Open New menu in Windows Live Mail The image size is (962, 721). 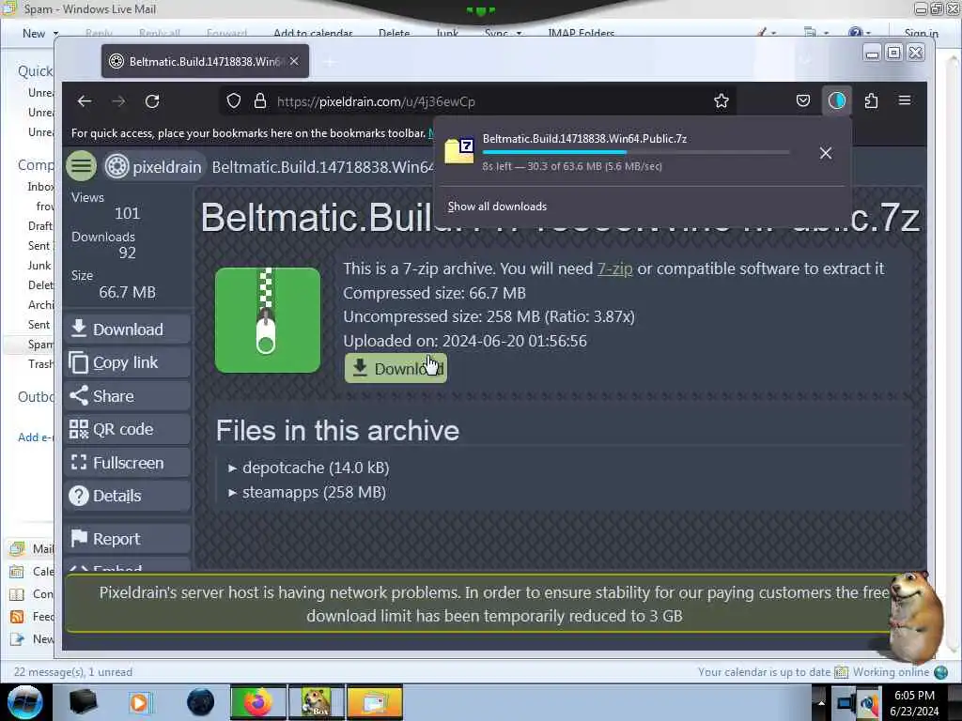pyautogui.click(x=39, y=33)
